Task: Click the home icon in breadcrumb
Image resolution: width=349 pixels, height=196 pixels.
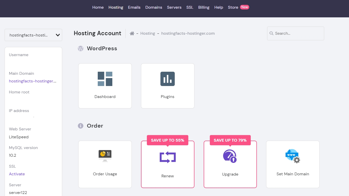Action: 132,33
